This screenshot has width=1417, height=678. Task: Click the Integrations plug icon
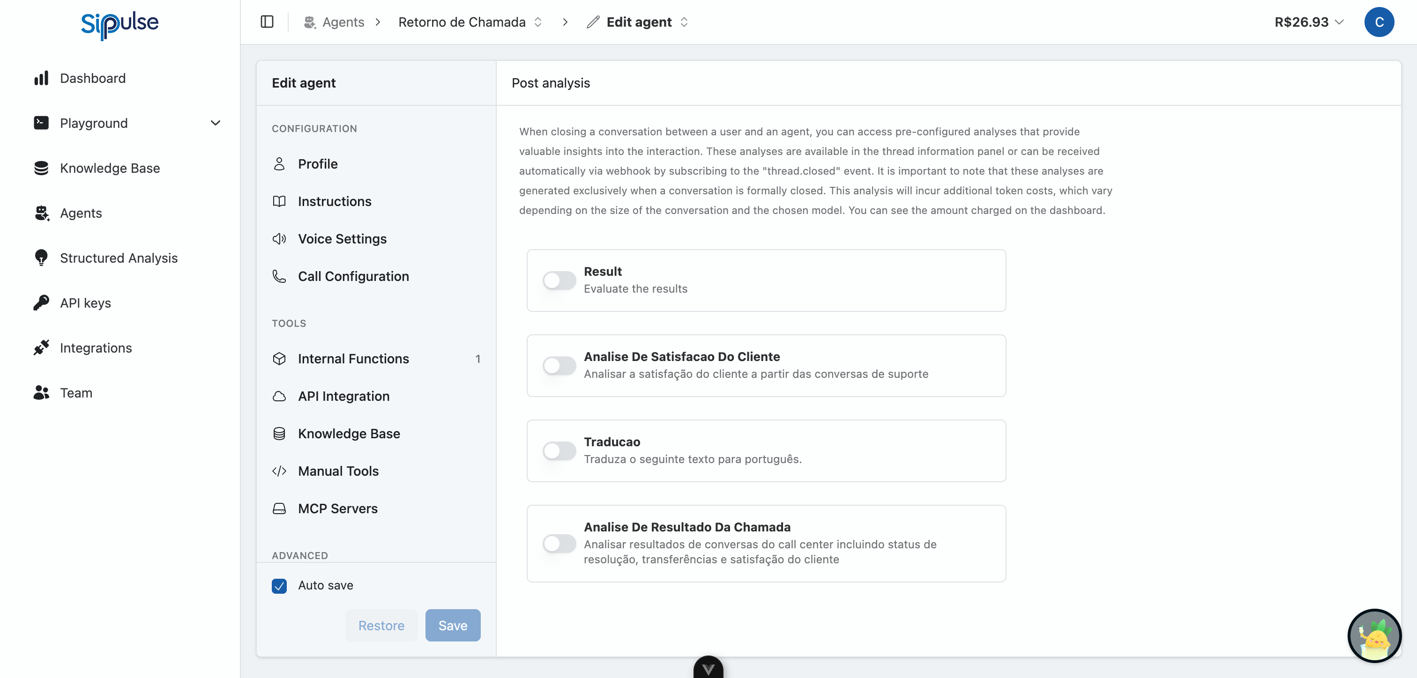(41, 348)
